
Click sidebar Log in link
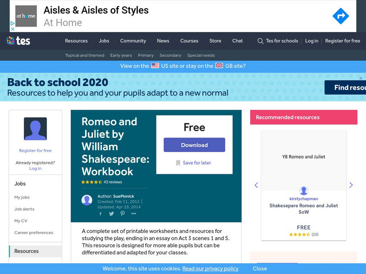point(35,168)
